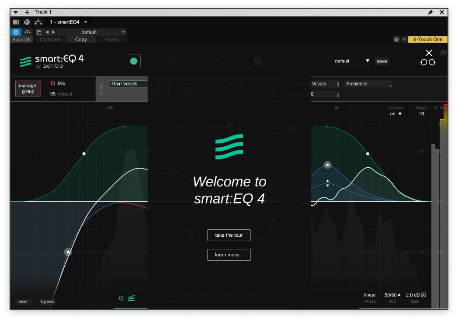Expand the 1 - smartEQ4 device dropdown
Image resolution: width=458 pixels, height=321 pixels.
[x=86, y=22]
